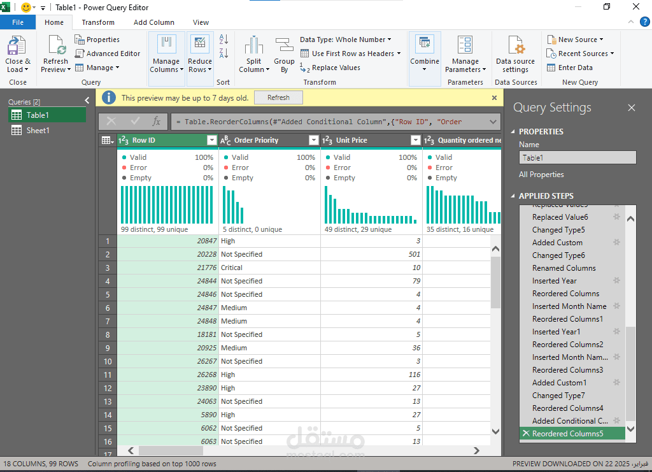Click the Manage Parameters icon

(465, 45)
